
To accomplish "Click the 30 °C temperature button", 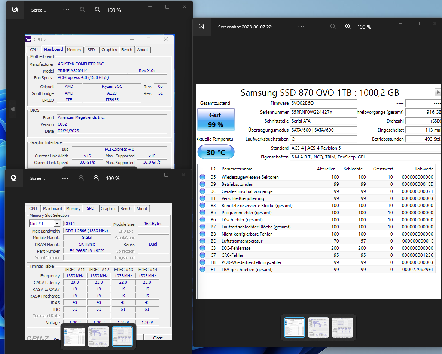I will pos(216,153).
